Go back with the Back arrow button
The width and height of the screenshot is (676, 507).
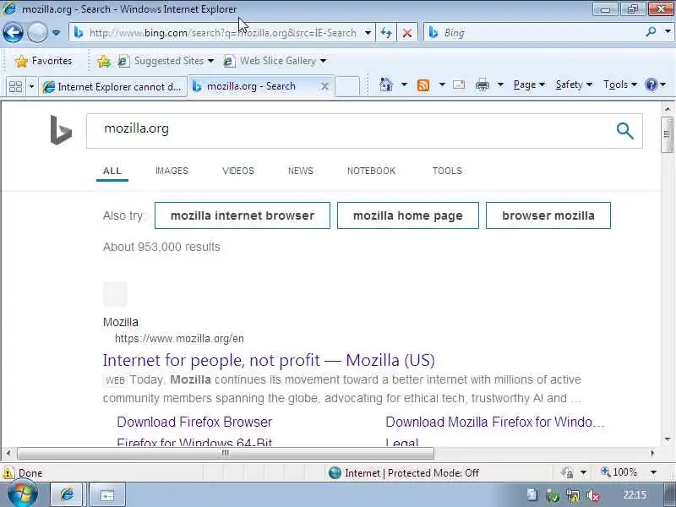click(x=13, y=33)
